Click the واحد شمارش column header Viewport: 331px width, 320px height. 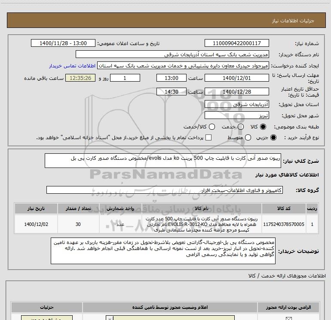(x=120, y=208)
